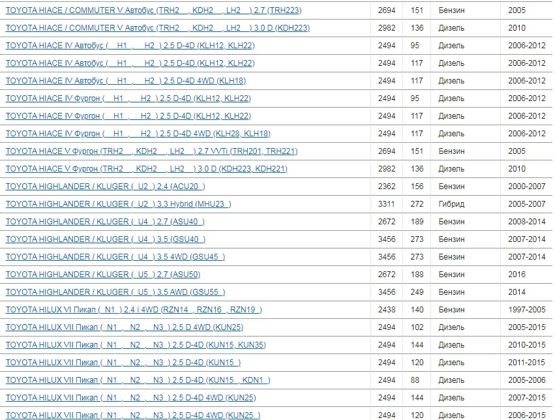
Task: Open HILUX VII Пикап 2.5 D-4D (KUN15, KUN35) link
Action: pyautogui.click(x=136, y=345)
